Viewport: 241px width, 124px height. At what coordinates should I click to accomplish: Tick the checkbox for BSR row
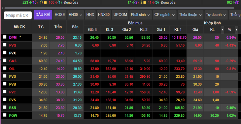pos(5,107)
